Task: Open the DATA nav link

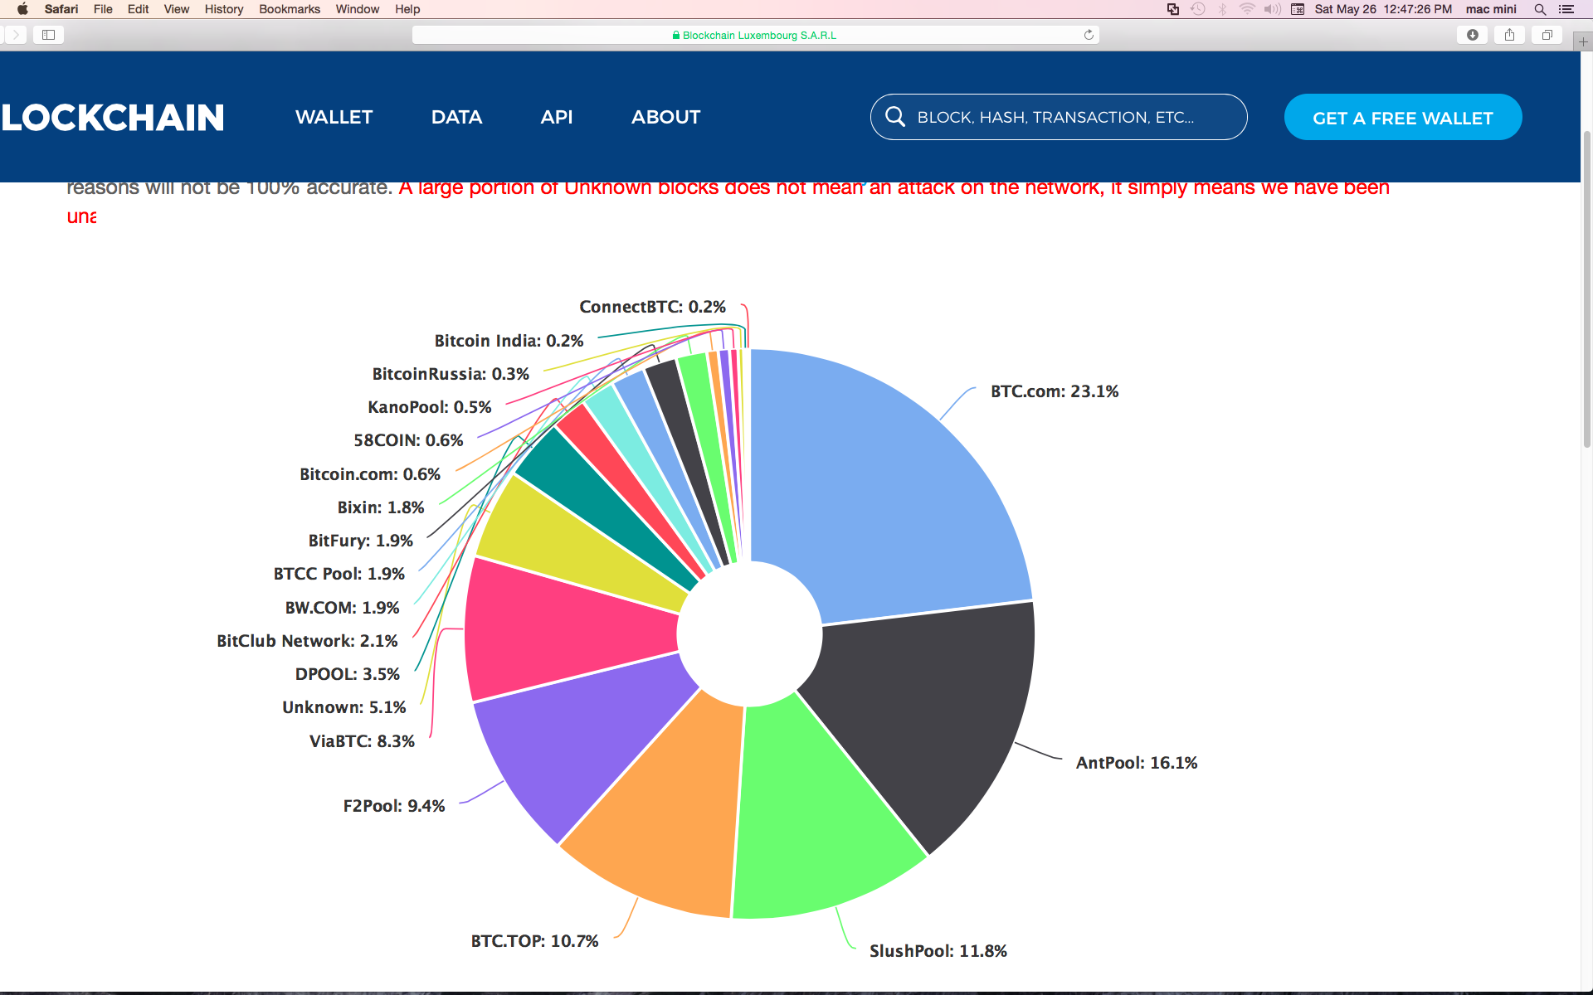Action: pyautogui.click(x=456, y=117)
